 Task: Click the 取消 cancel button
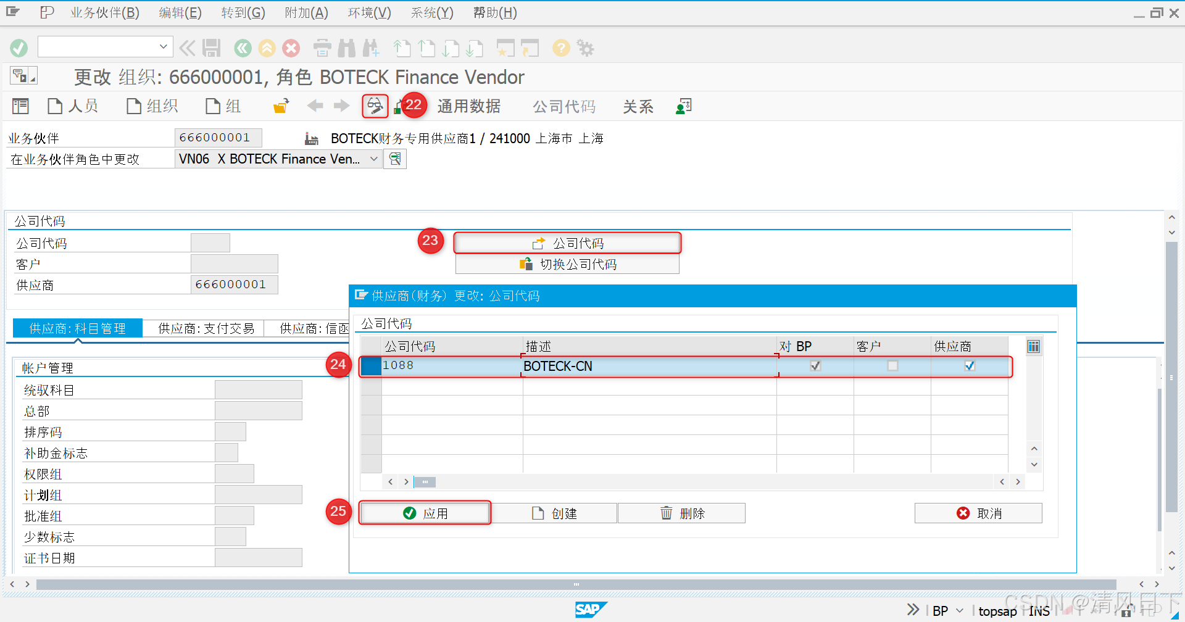pyautogui.click(x=978, y=513)
